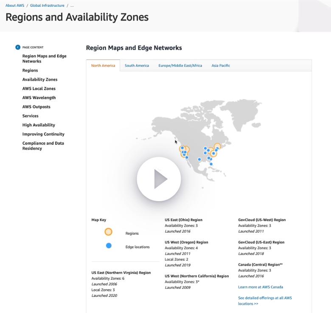Image resolution: width=331 pixels, height=313 pixels.
Task: Select the North America tab
Action: point(103,65)
